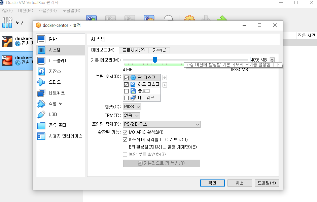Open 칩셋 PIIX3 dropdown
This screenshot has height=202, width=317.
(132, 107)
